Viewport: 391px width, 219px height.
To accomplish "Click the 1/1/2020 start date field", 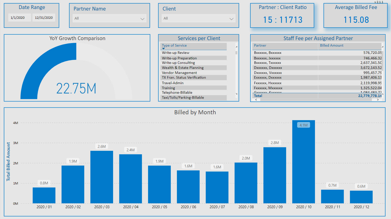I will click(x=20, y=17).
